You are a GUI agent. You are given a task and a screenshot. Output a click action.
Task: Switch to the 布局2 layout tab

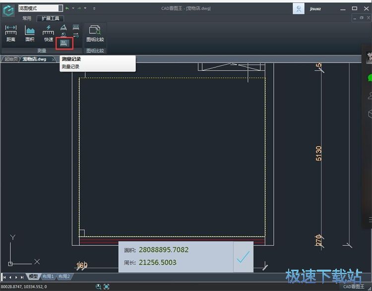[64, 277]
